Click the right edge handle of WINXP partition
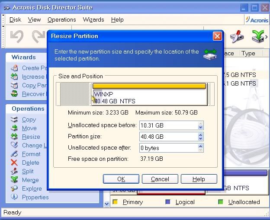This screenshot has height=220, width=270. tap(209, 94)
